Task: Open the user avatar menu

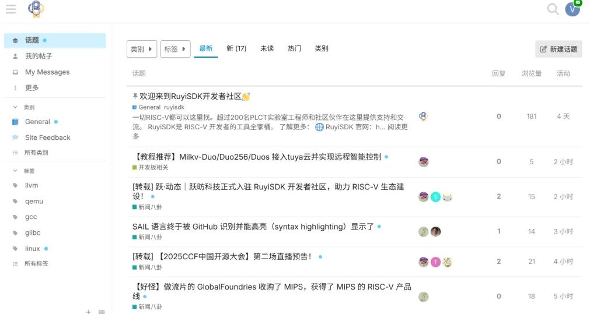Action: [572, 9]
